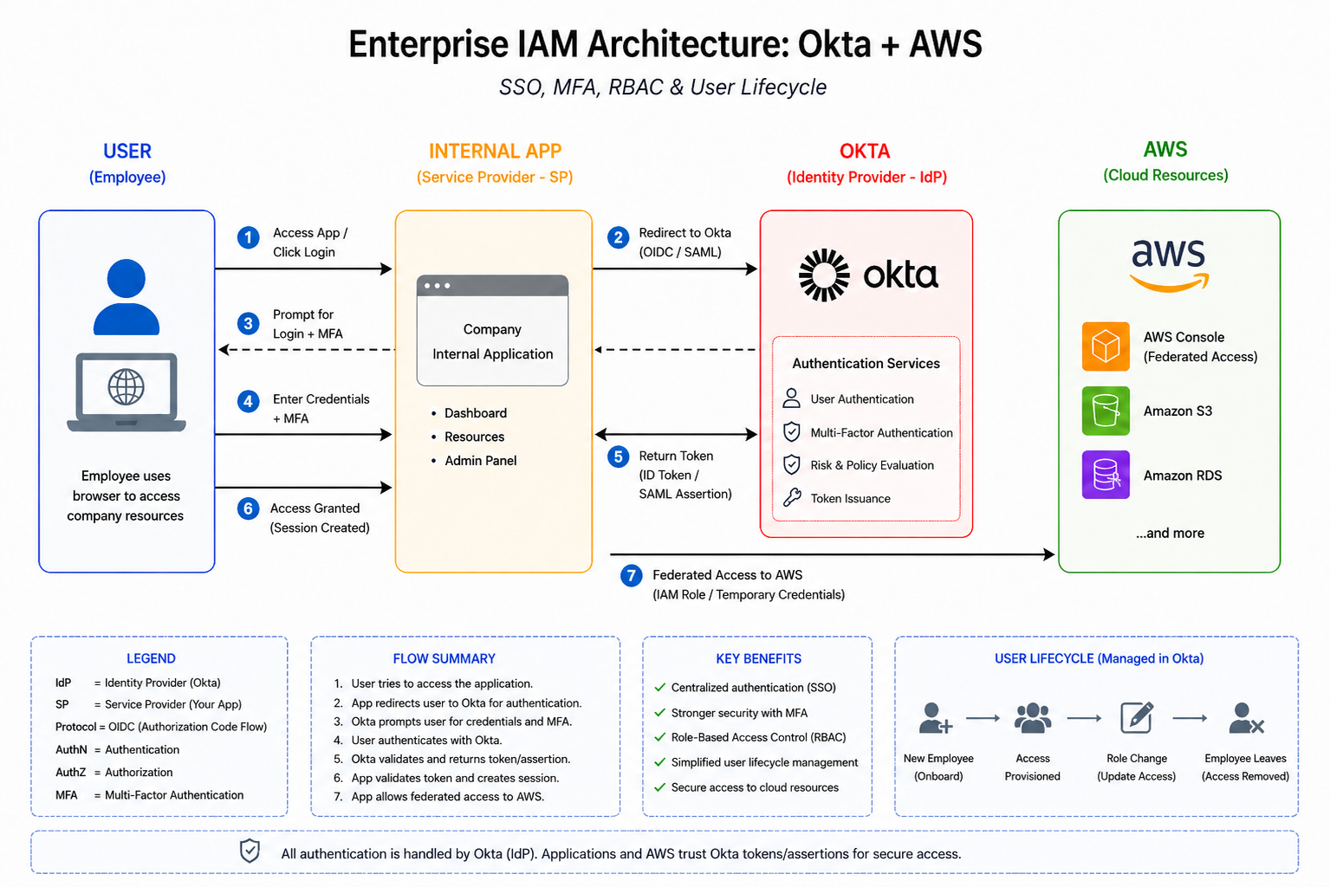1330x887 pixels.
Task: Click the AWS logo with orange arrow
Action: click(x=1169, y=265)
